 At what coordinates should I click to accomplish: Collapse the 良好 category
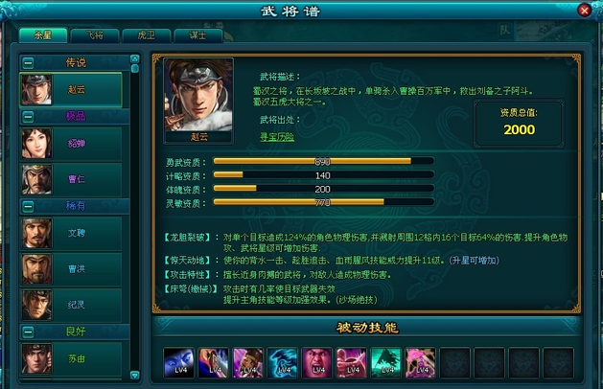(x=28, y=332)
